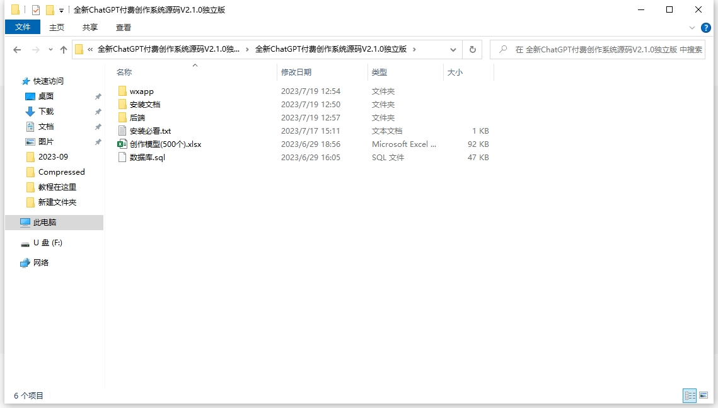Image resolution: width=718 pixels, height=408 pixels.
Task: Unpin 文档 using its pin icon
Action: click(x=98, y=127)
